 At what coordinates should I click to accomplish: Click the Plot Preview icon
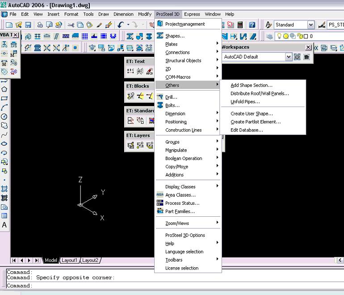(x=49, y=25)
